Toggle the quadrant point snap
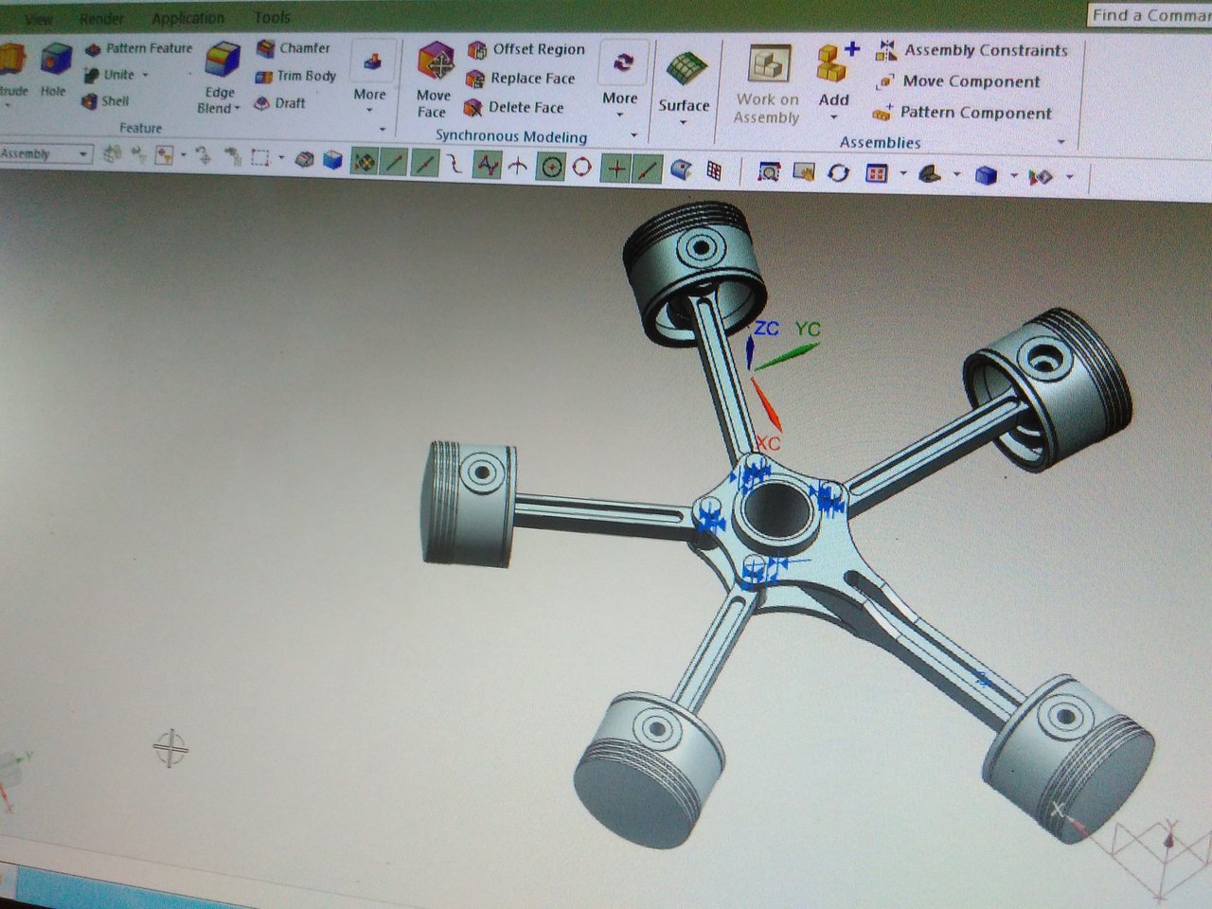 click(582, 167)
